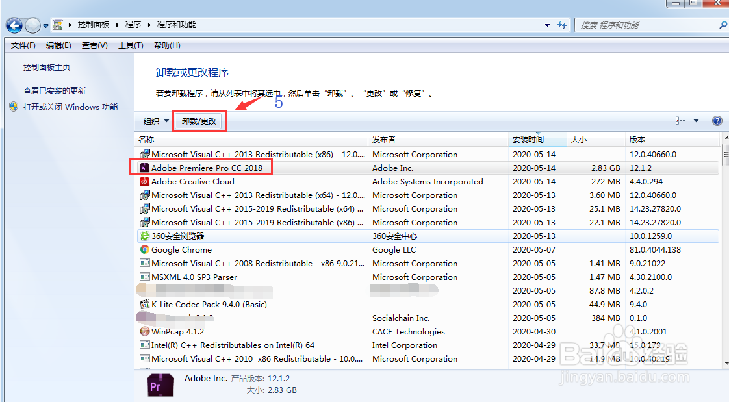
Task: Select Visual C++ 2015-2019 (x86) installer icon
Action: [145, 222]
